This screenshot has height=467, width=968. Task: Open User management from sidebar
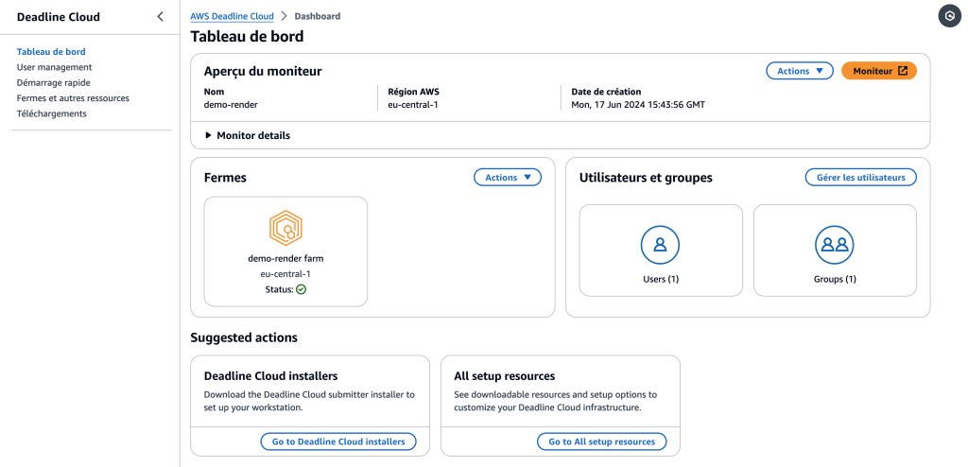pyautogui.click(x=54, y=67)
